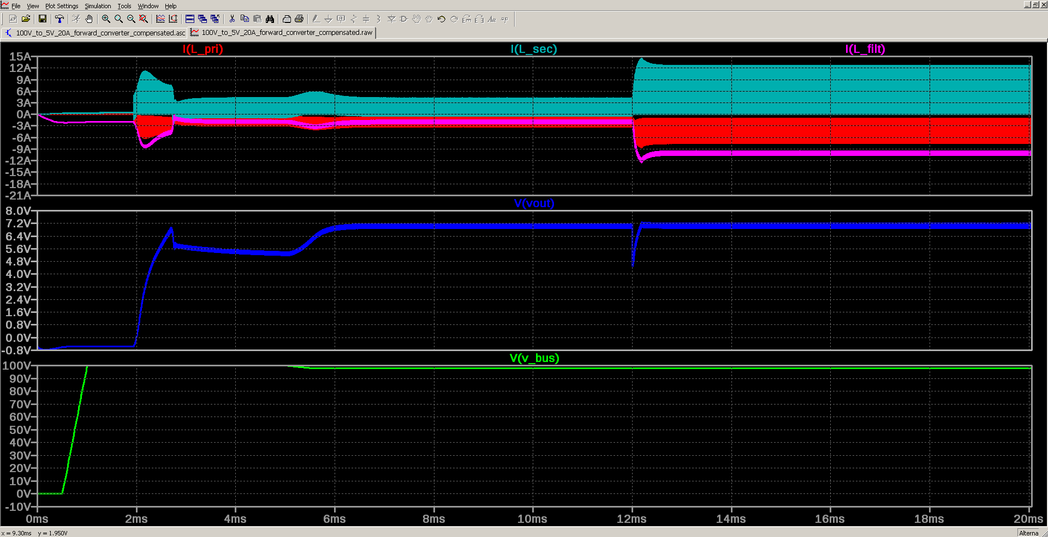Open the Simulation menu

coord(98,6)
